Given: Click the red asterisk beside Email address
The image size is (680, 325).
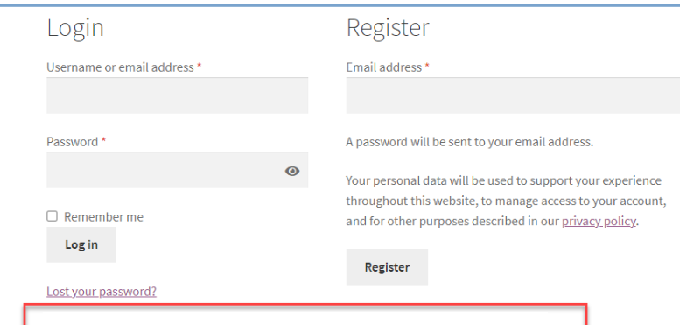Looking at the screenshot, I should 427,67.
